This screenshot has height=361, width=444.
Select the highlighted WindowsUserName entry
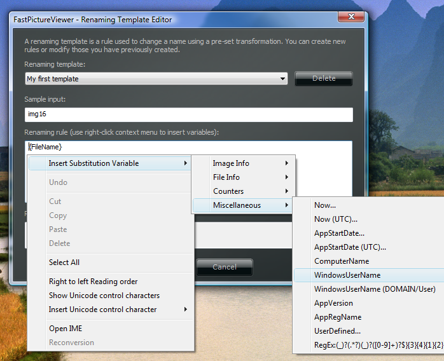pyautogui.click(x=369, y=275)
